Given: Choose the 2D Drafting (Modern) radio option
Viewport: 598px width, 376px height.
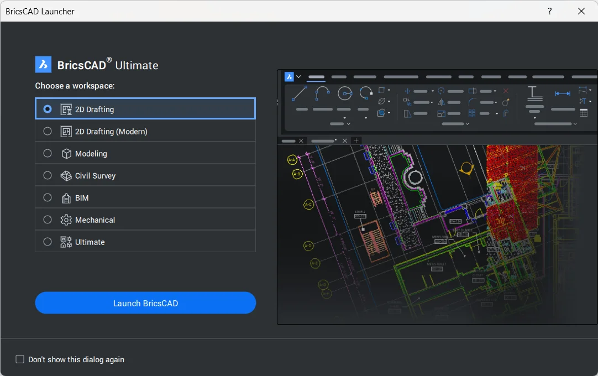Looking at the screenshot, I should [x=48, y=132].
